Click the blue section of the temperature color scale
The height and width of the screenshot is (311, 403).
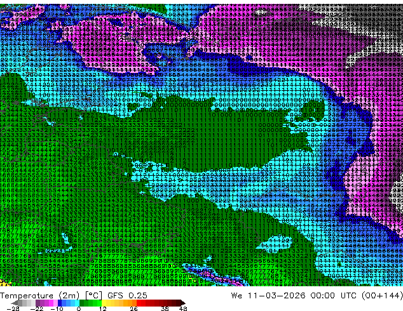coord(69,303)
